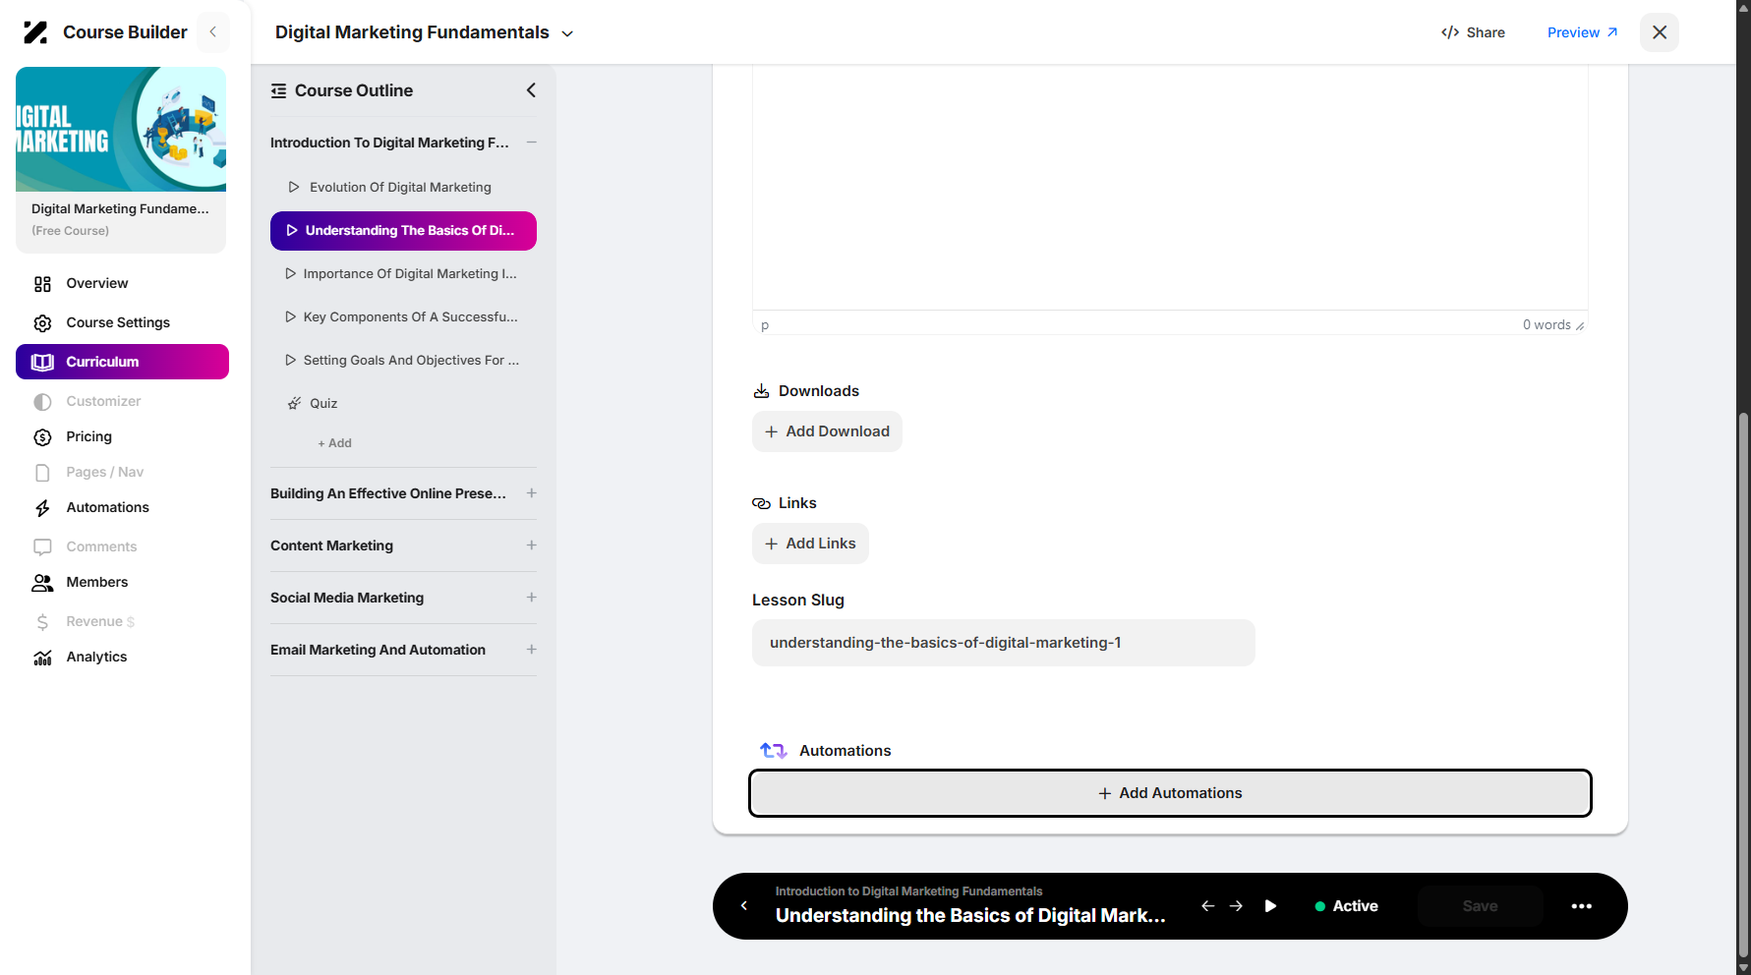Image resolution: width=1751 pixels, height=975 pixels.
Task: Click the Add Download button
Action: 827,431
